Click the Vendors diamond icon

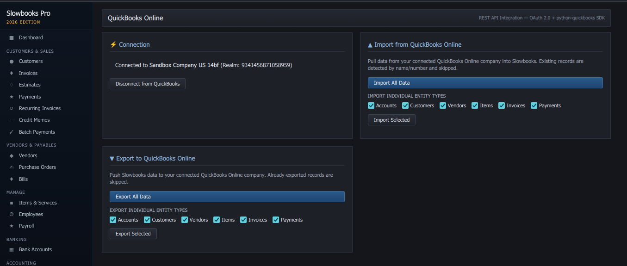point(12,155)
